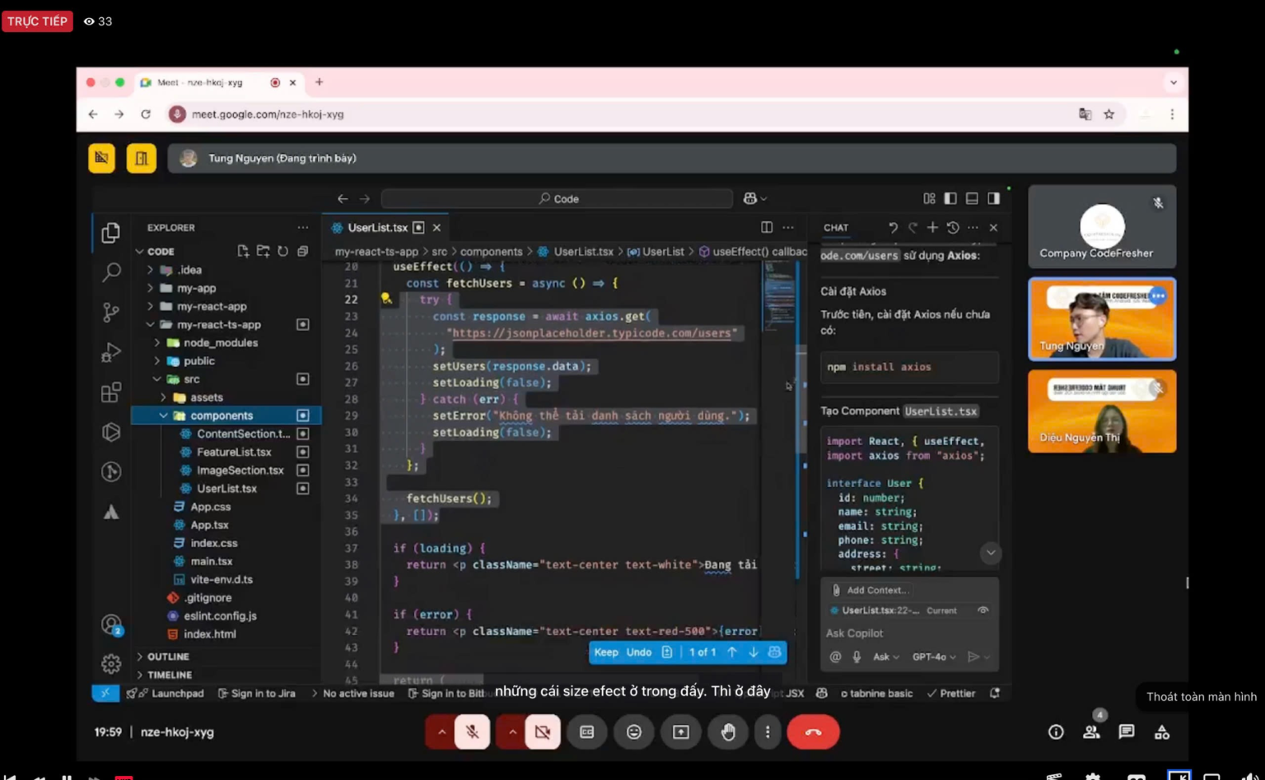Click the voice microphone in Copilot input
Image resolution: width=1265 pixels, height=780 pixels.
pyautogui.click(x=857, y=657)
